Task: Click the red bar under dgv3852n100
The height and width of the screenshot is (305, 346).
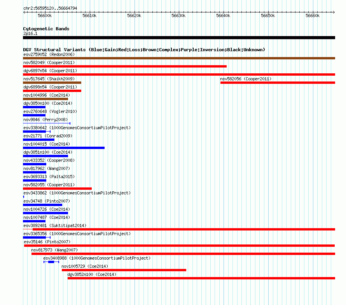Action: click(x=201, y=278)
